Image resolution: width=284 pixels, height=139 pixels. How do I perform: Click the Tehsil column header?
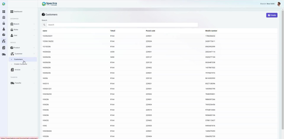113,31
